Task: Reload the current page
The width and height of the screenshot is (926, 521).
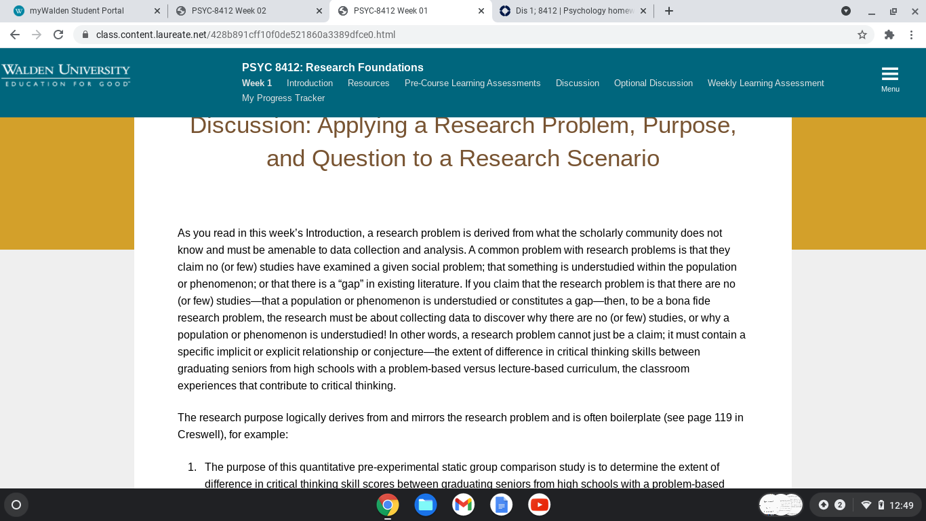Action: 58,35
